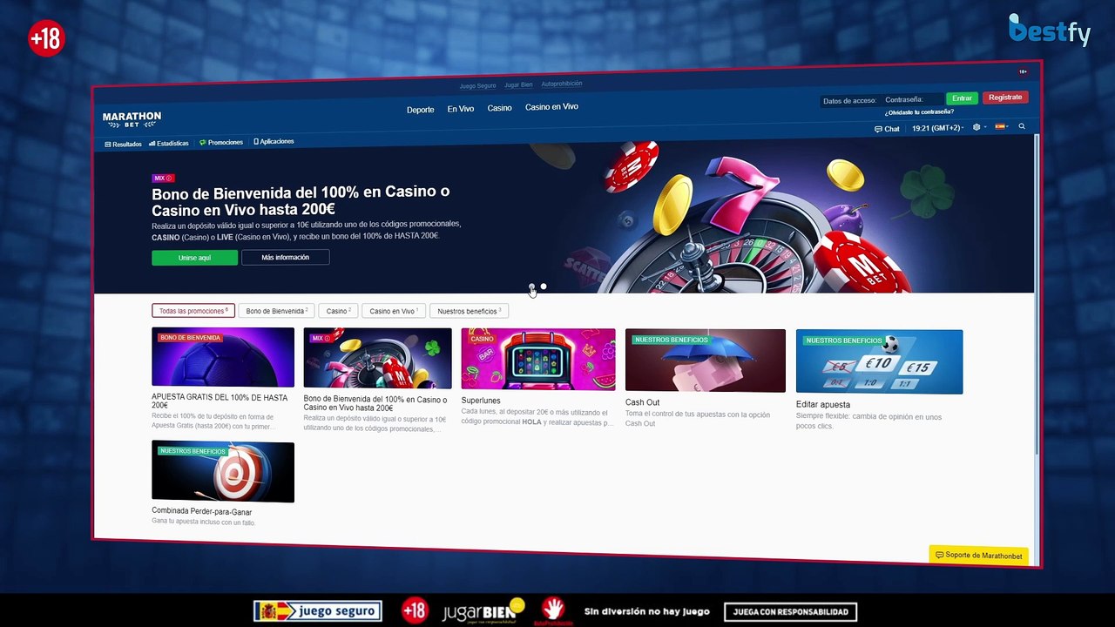Open Casino en Vivo in the main navigation

551,107
